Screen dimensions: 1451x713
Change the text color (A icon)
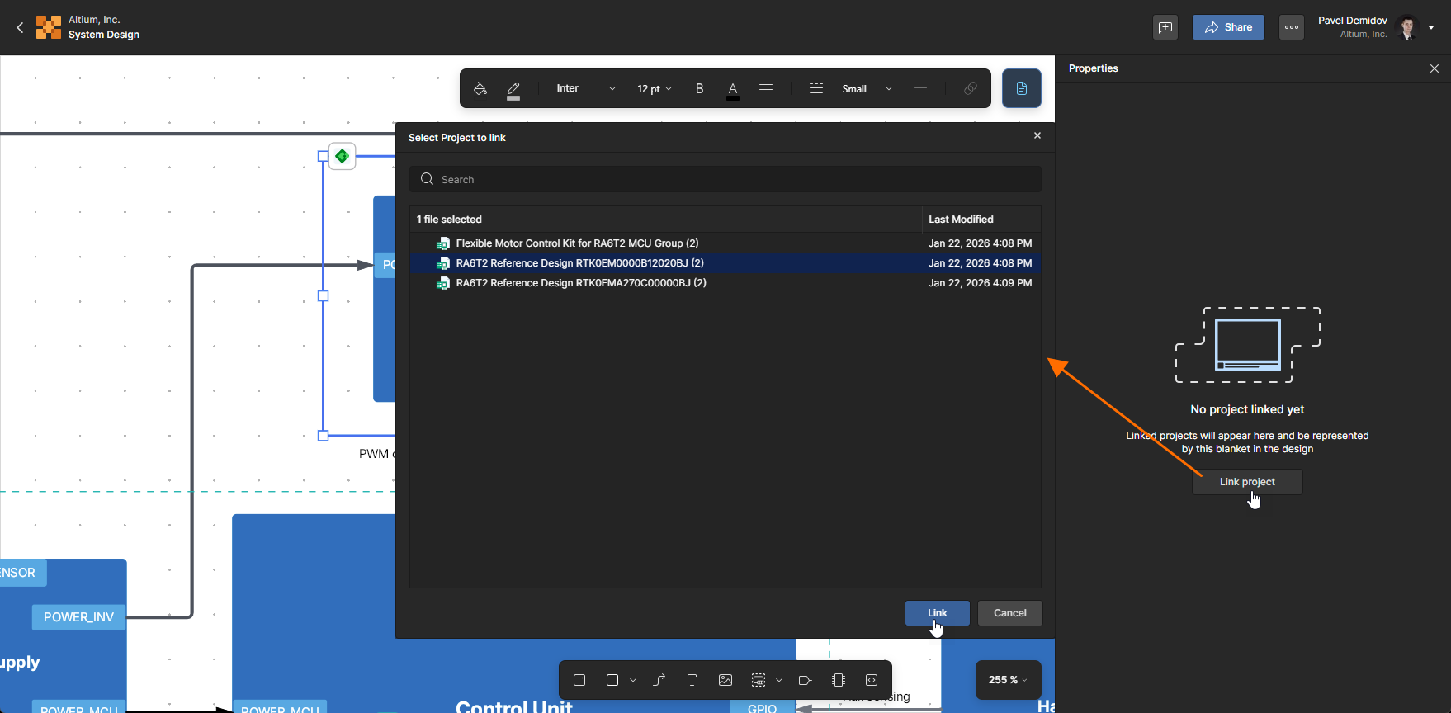pos(733,89)
